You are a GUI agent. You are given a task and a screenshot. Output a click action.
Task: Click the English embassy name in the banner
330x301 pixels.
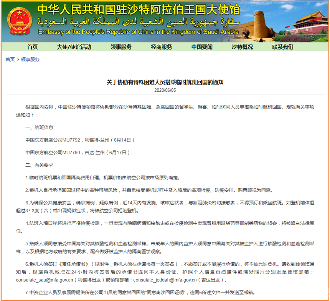pyautogui.click(x=139, y=32)
